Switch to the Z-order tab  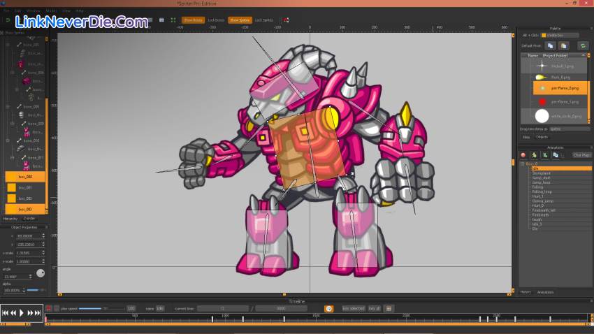pos(29,219)
